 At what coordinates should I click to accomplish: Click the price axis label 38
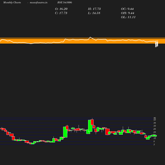pos(154,123)
